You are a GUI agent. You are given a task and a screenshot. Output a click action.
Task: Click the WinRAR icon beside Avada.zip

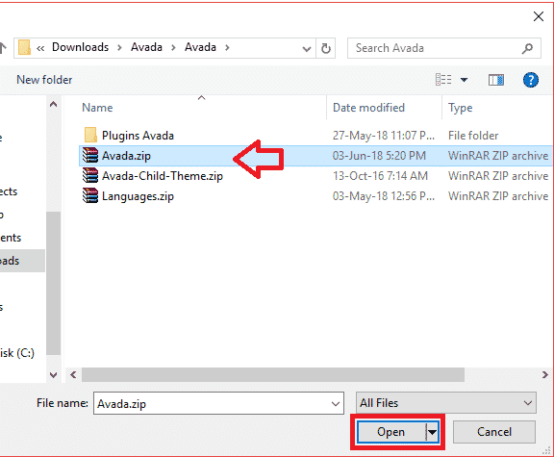pos(89,156)
